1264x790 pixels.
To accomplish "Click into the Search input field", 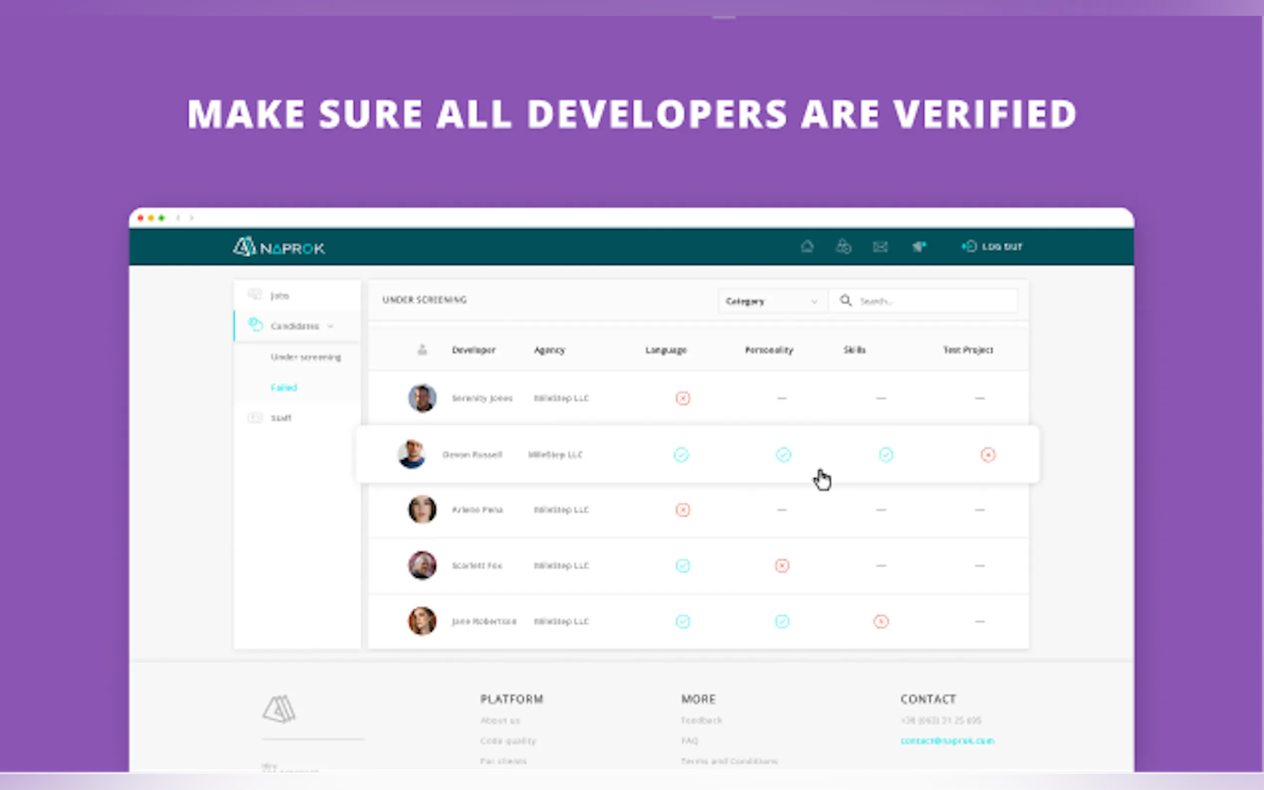I will [x=936, y=301].
